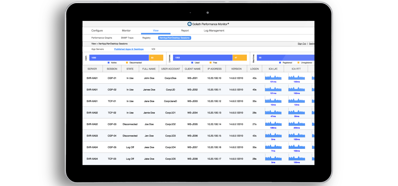This screenshot has width=398, height=186.
Task: Click client name WS-JD04
Action: point(192,113)
